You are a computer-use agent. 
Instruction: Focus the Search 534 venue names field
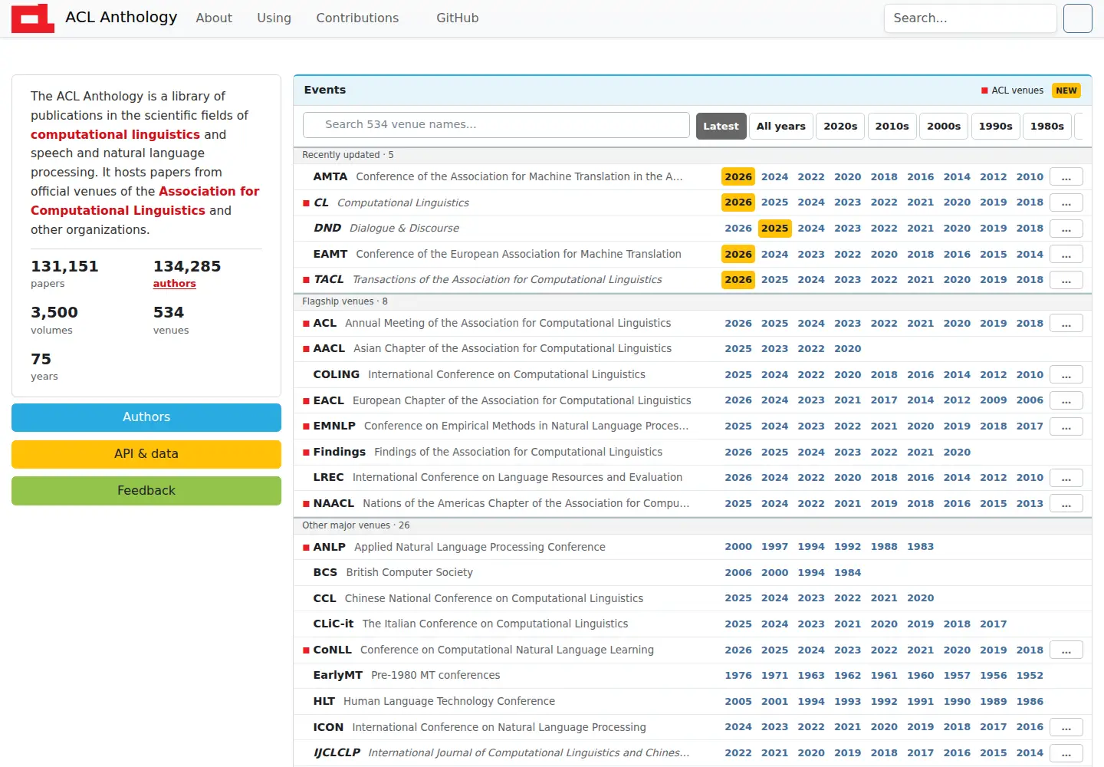[496, 125]
